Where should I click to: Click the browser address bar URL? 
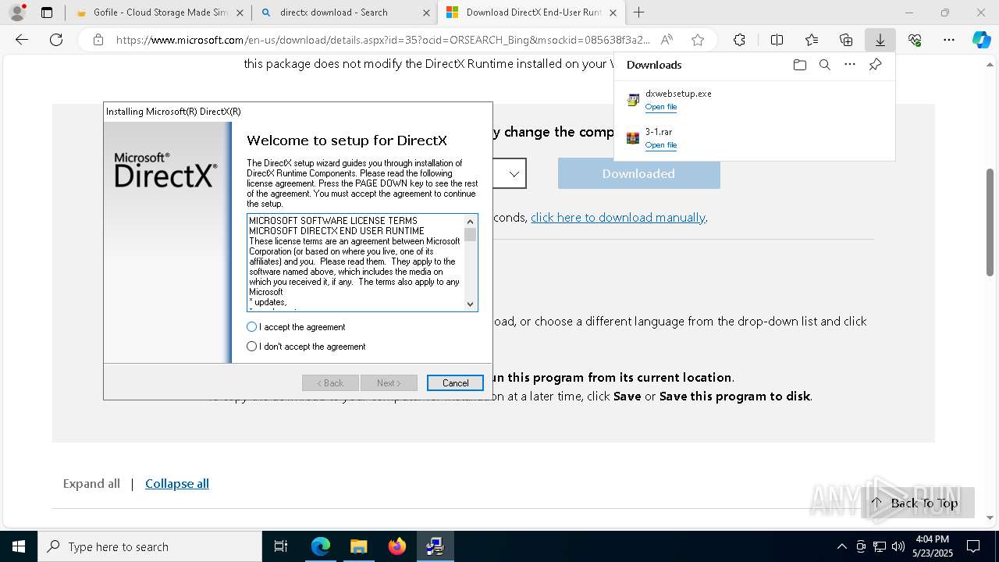click(382, 40)
